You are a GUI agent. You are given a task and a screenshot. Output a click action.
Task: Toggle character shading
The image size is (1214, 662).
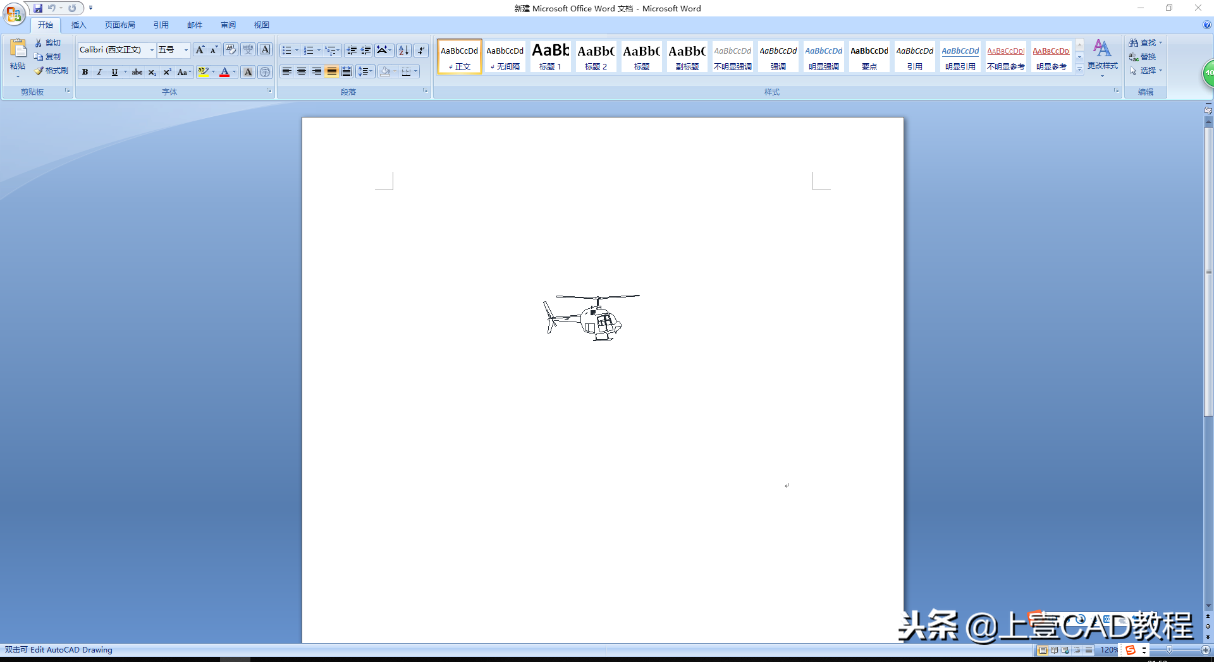[248, 72]
